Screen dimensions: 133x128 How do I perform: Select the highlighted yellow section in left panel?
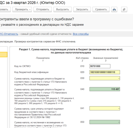pos(4,54)
